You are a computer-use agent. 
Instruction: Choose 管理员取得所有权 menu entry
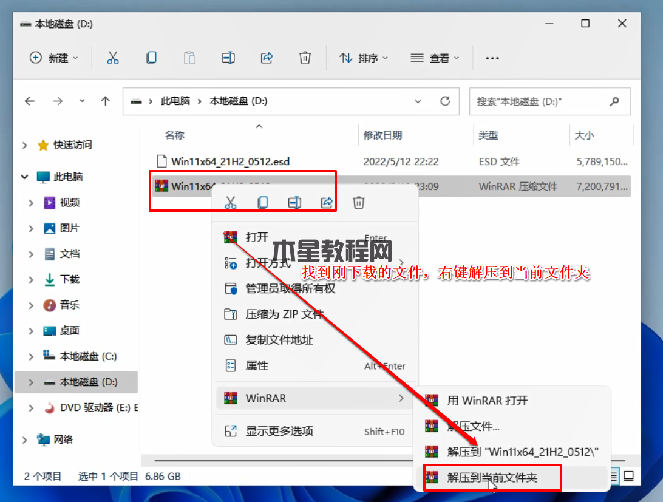coord(314,288)
